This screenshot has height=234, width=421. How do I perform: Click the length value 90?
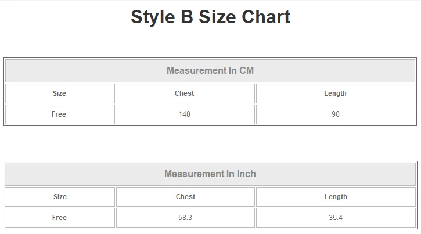click(336, 114)
